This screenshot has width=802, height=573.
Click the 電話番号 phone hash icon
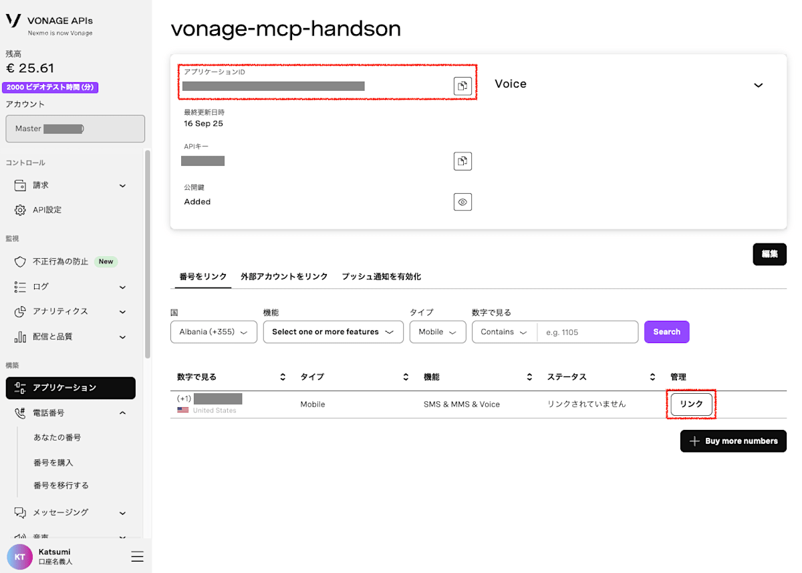click(20, 413)
